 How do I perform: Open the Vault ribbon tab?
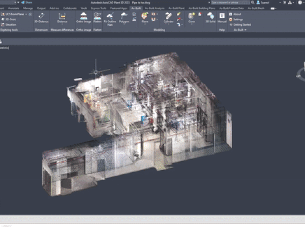[x=84, y=8]
